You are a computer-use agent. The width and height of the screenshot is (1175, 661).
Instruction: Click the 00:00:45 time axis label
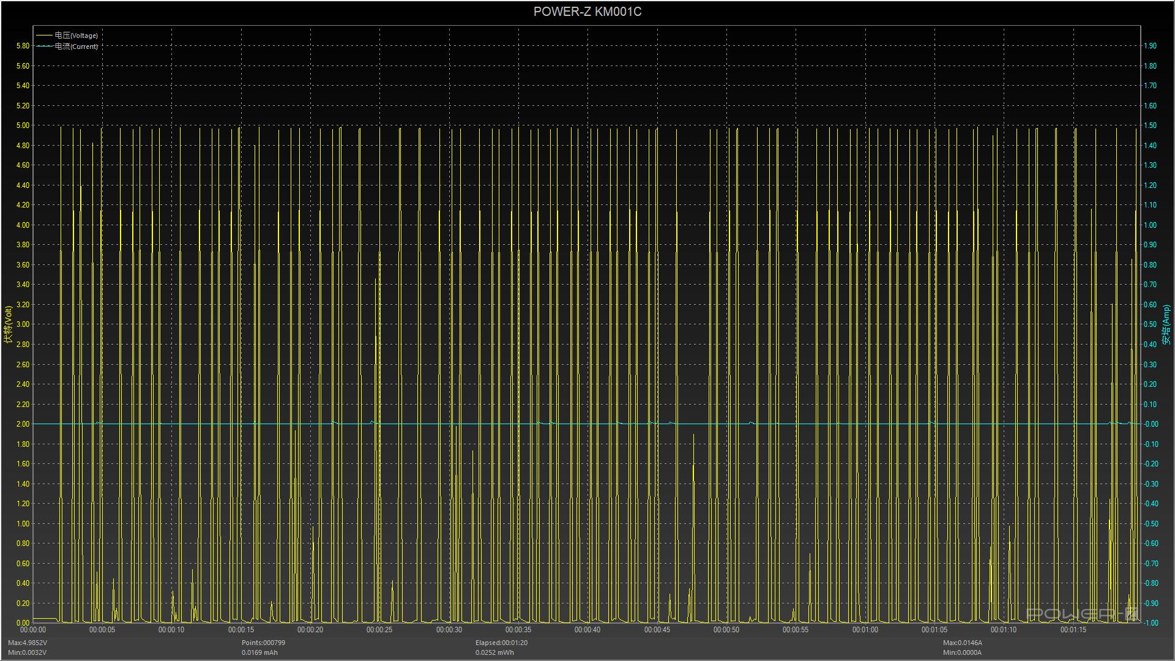pyautogui.click(x=657, y=630)
